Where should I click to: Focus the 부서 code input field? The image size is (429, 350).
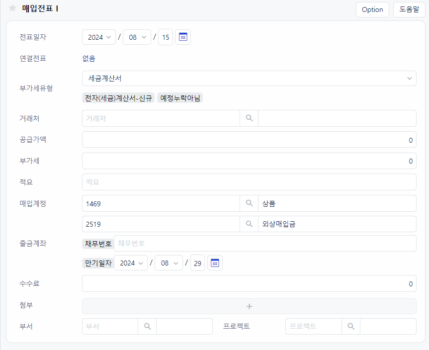110,326
